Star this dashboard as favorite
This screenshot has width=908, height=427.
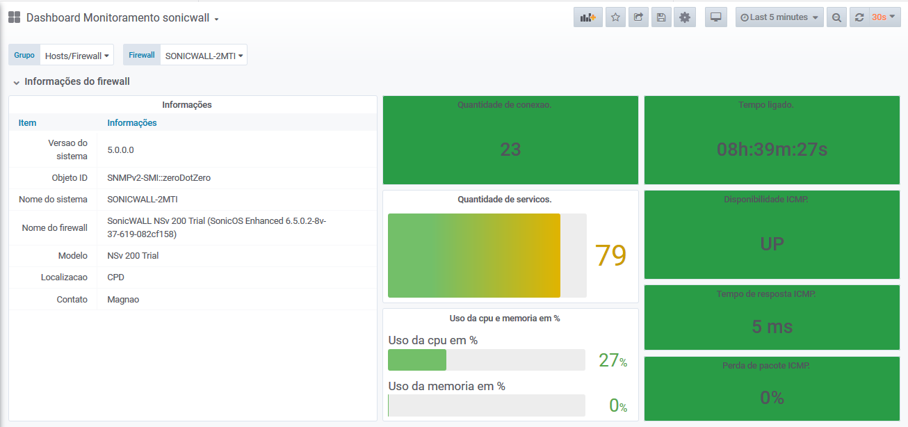pos(615,17)
